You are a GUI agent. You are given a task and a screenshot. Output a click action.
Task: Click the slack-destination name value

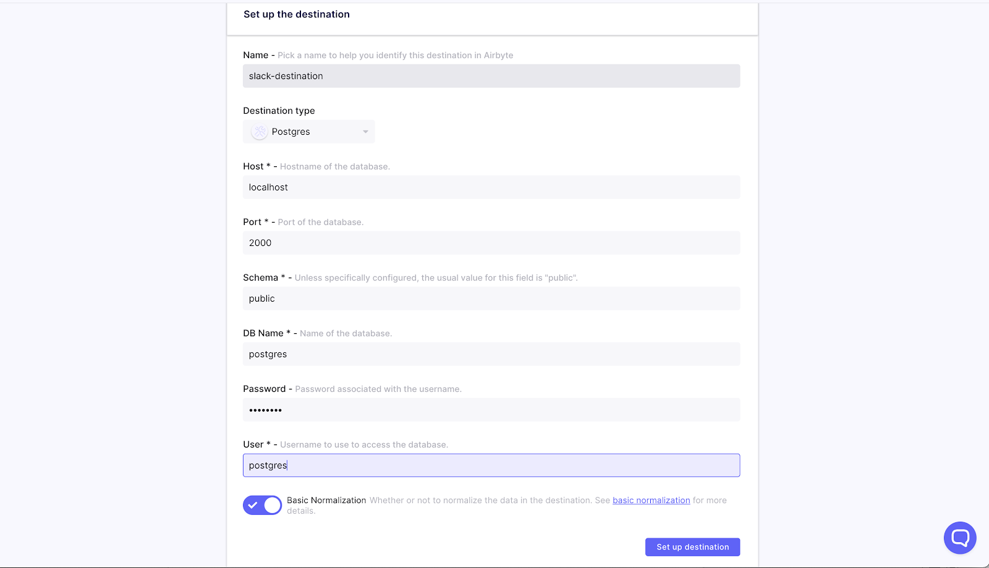[285, 75]
